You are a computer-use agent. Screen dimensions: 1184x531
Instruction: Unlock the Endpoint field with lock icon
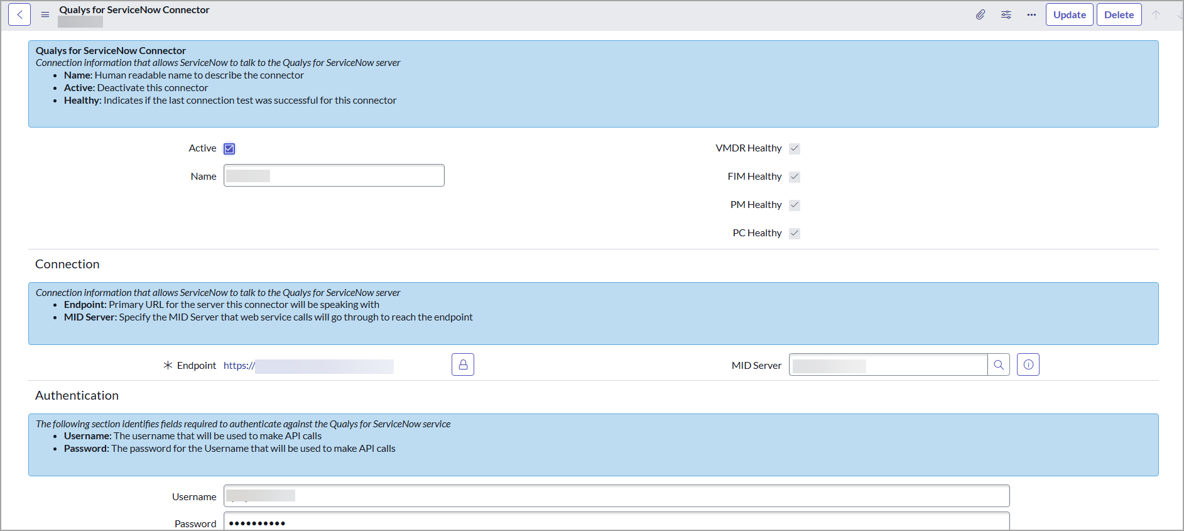(x=463, y=364)
